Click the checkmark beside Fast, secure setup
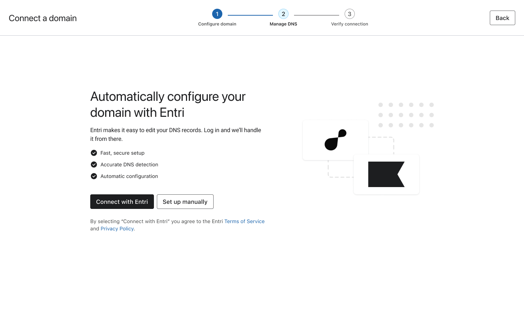 (x=94, y=153)
